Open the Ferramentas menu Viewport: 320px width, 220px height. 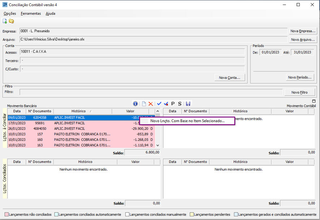point(31,13)
